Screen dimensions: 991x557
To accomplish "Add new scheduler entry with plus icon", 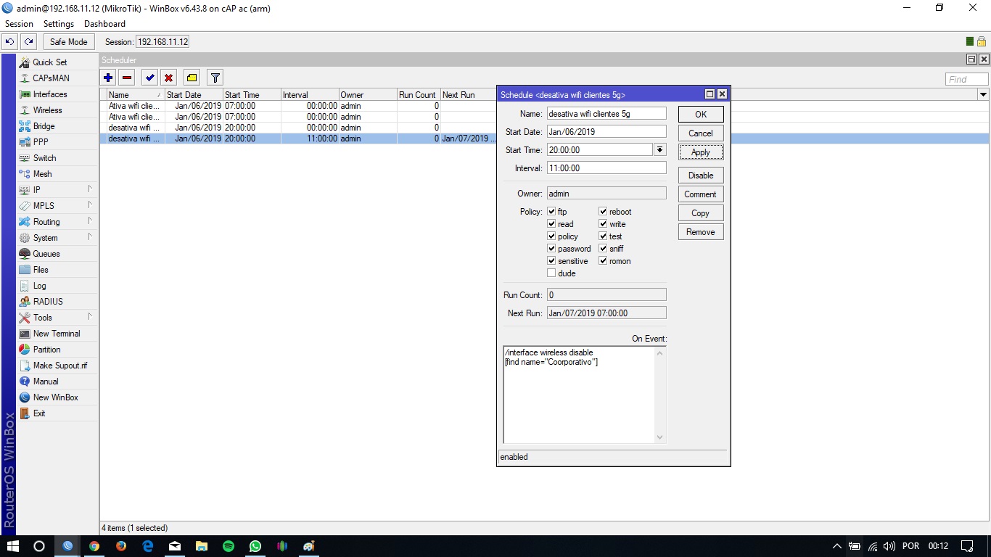I will click(x=108, y=78).
